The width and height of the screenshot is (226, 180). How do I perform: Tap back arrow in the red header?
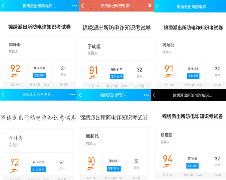[82, 6]
